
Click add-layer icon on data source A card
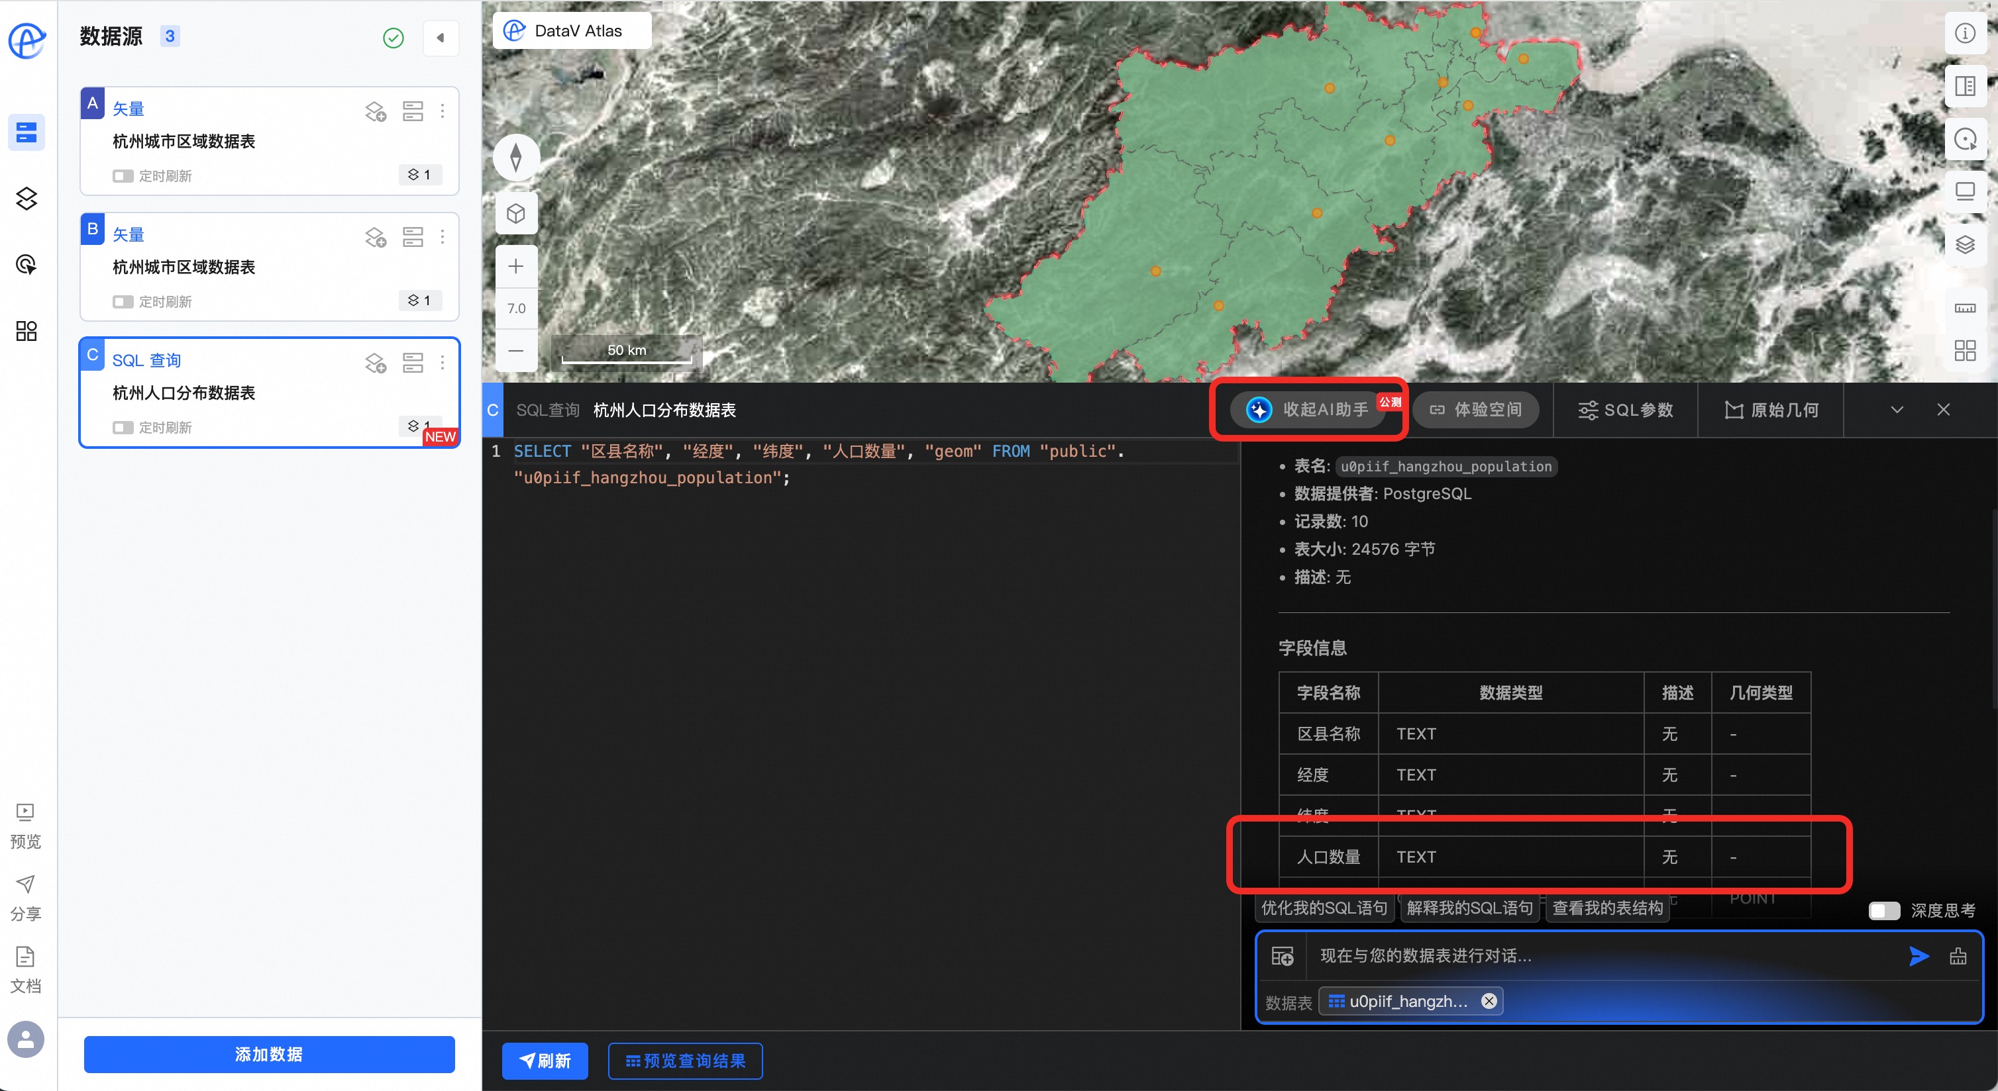coord(376,112)
